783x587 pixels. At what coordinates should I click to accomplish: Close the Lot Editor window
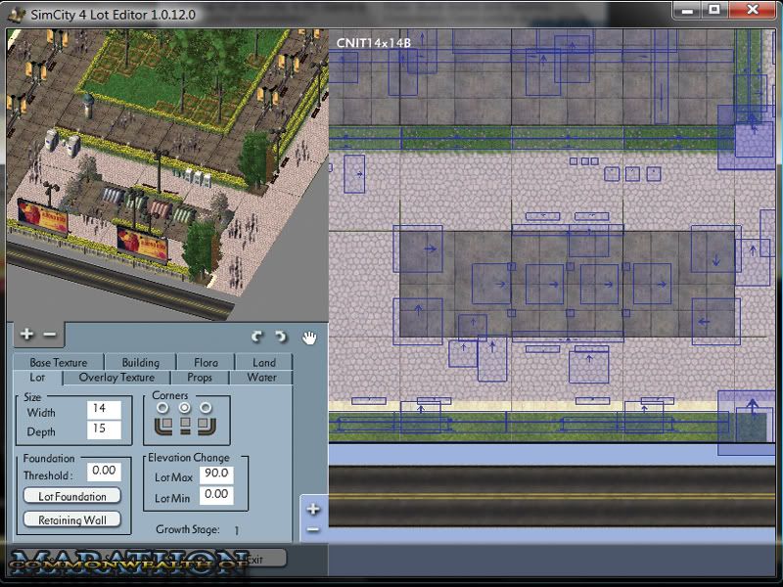[x=752, y=10]
